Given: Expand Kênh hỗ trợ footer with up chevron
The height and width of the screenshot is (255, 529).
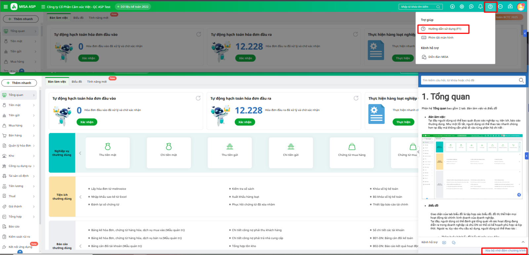Looking at the screenshot, I should [523, 242].
